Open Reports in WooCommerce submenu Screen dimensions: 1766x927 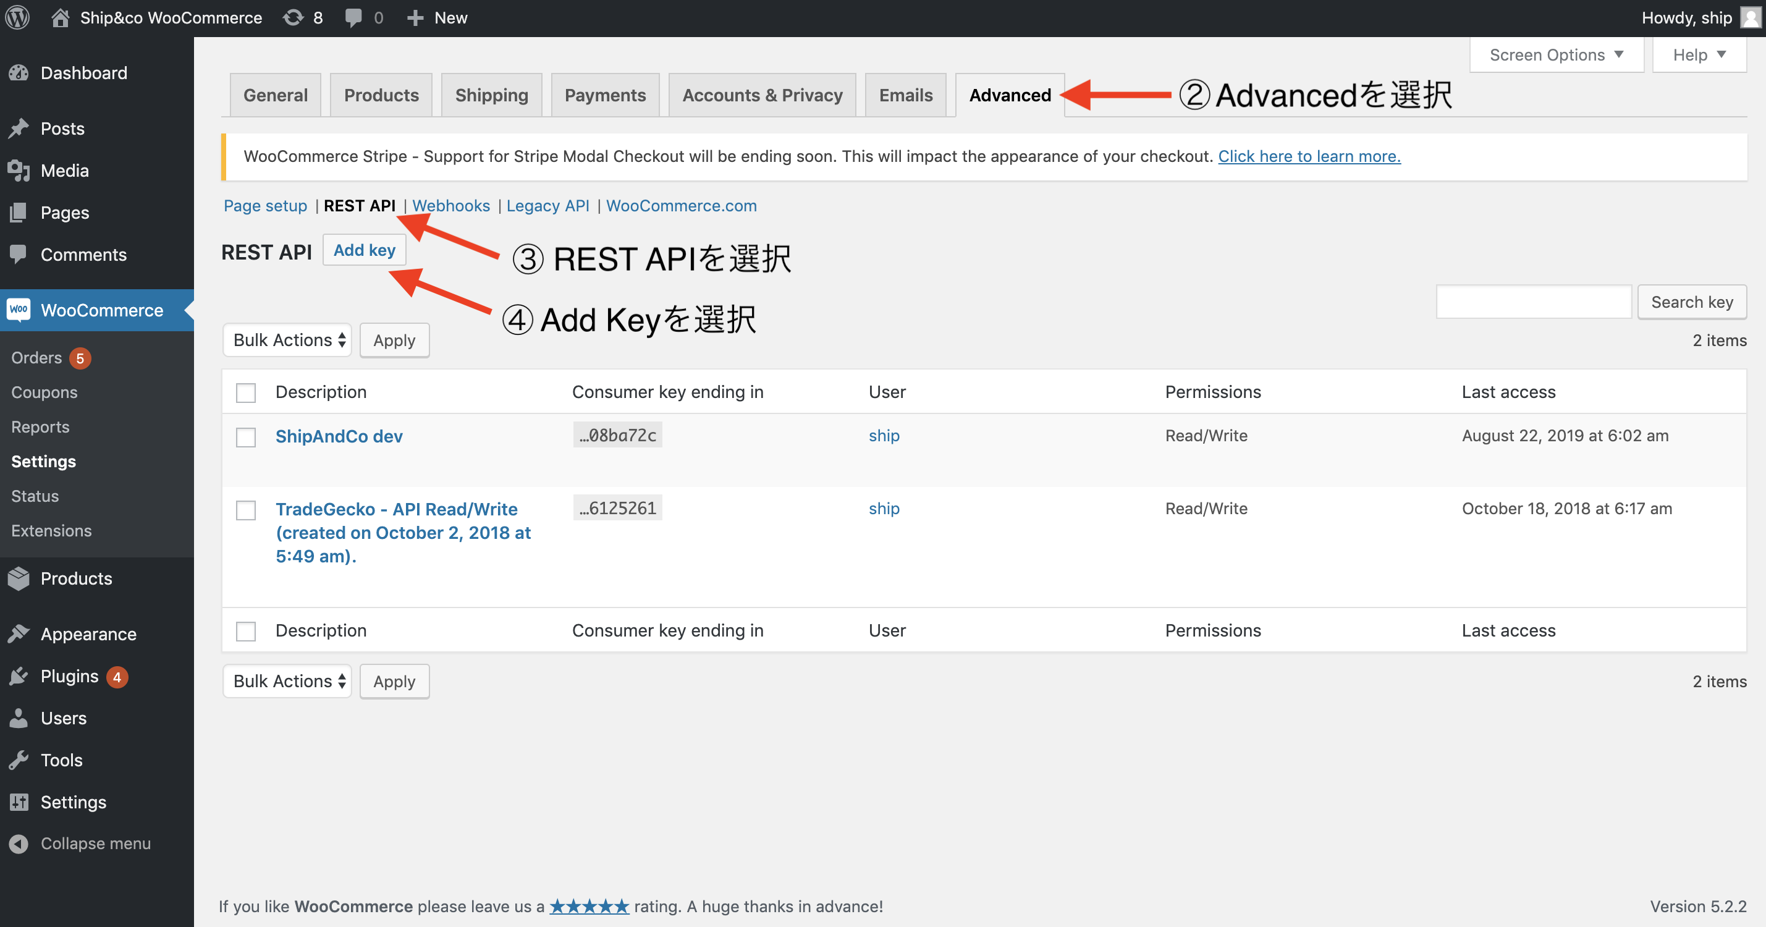point(40,426)
